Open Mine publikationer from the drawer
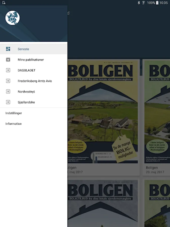The height and width of the screenshot is (227, 170). coord(34,60)
